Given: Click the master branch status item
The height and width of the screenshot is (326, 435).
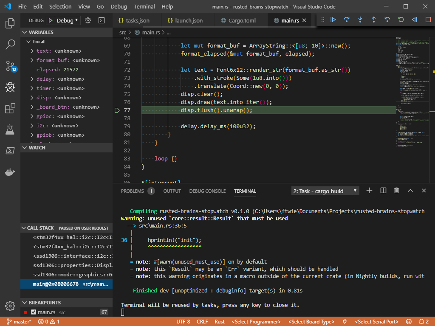Looking at the screenshot, I should pos(19,322).
